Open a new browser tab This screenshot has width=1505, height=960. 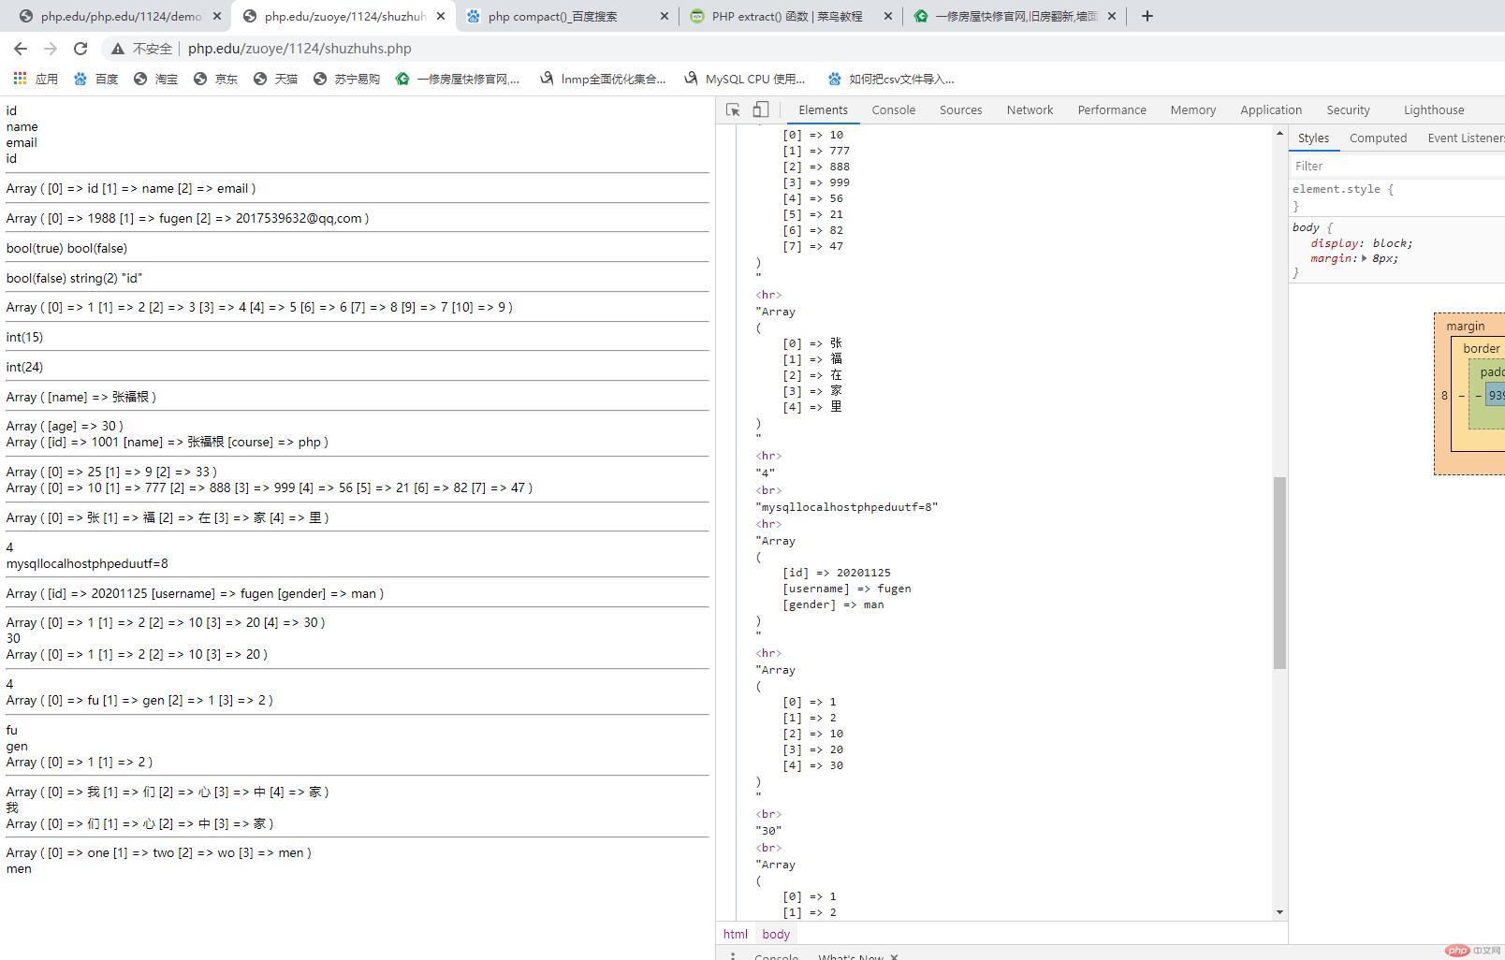(x=1147, y=16)
